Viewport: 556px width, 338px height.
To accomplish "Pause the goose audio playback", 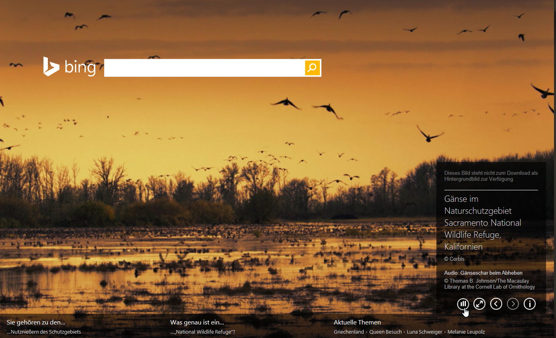I will pyautogui.click(x=463, y=304).
